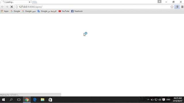Go back to previous page arrow
The image size is (184, 103).
(x=2, y=7)
